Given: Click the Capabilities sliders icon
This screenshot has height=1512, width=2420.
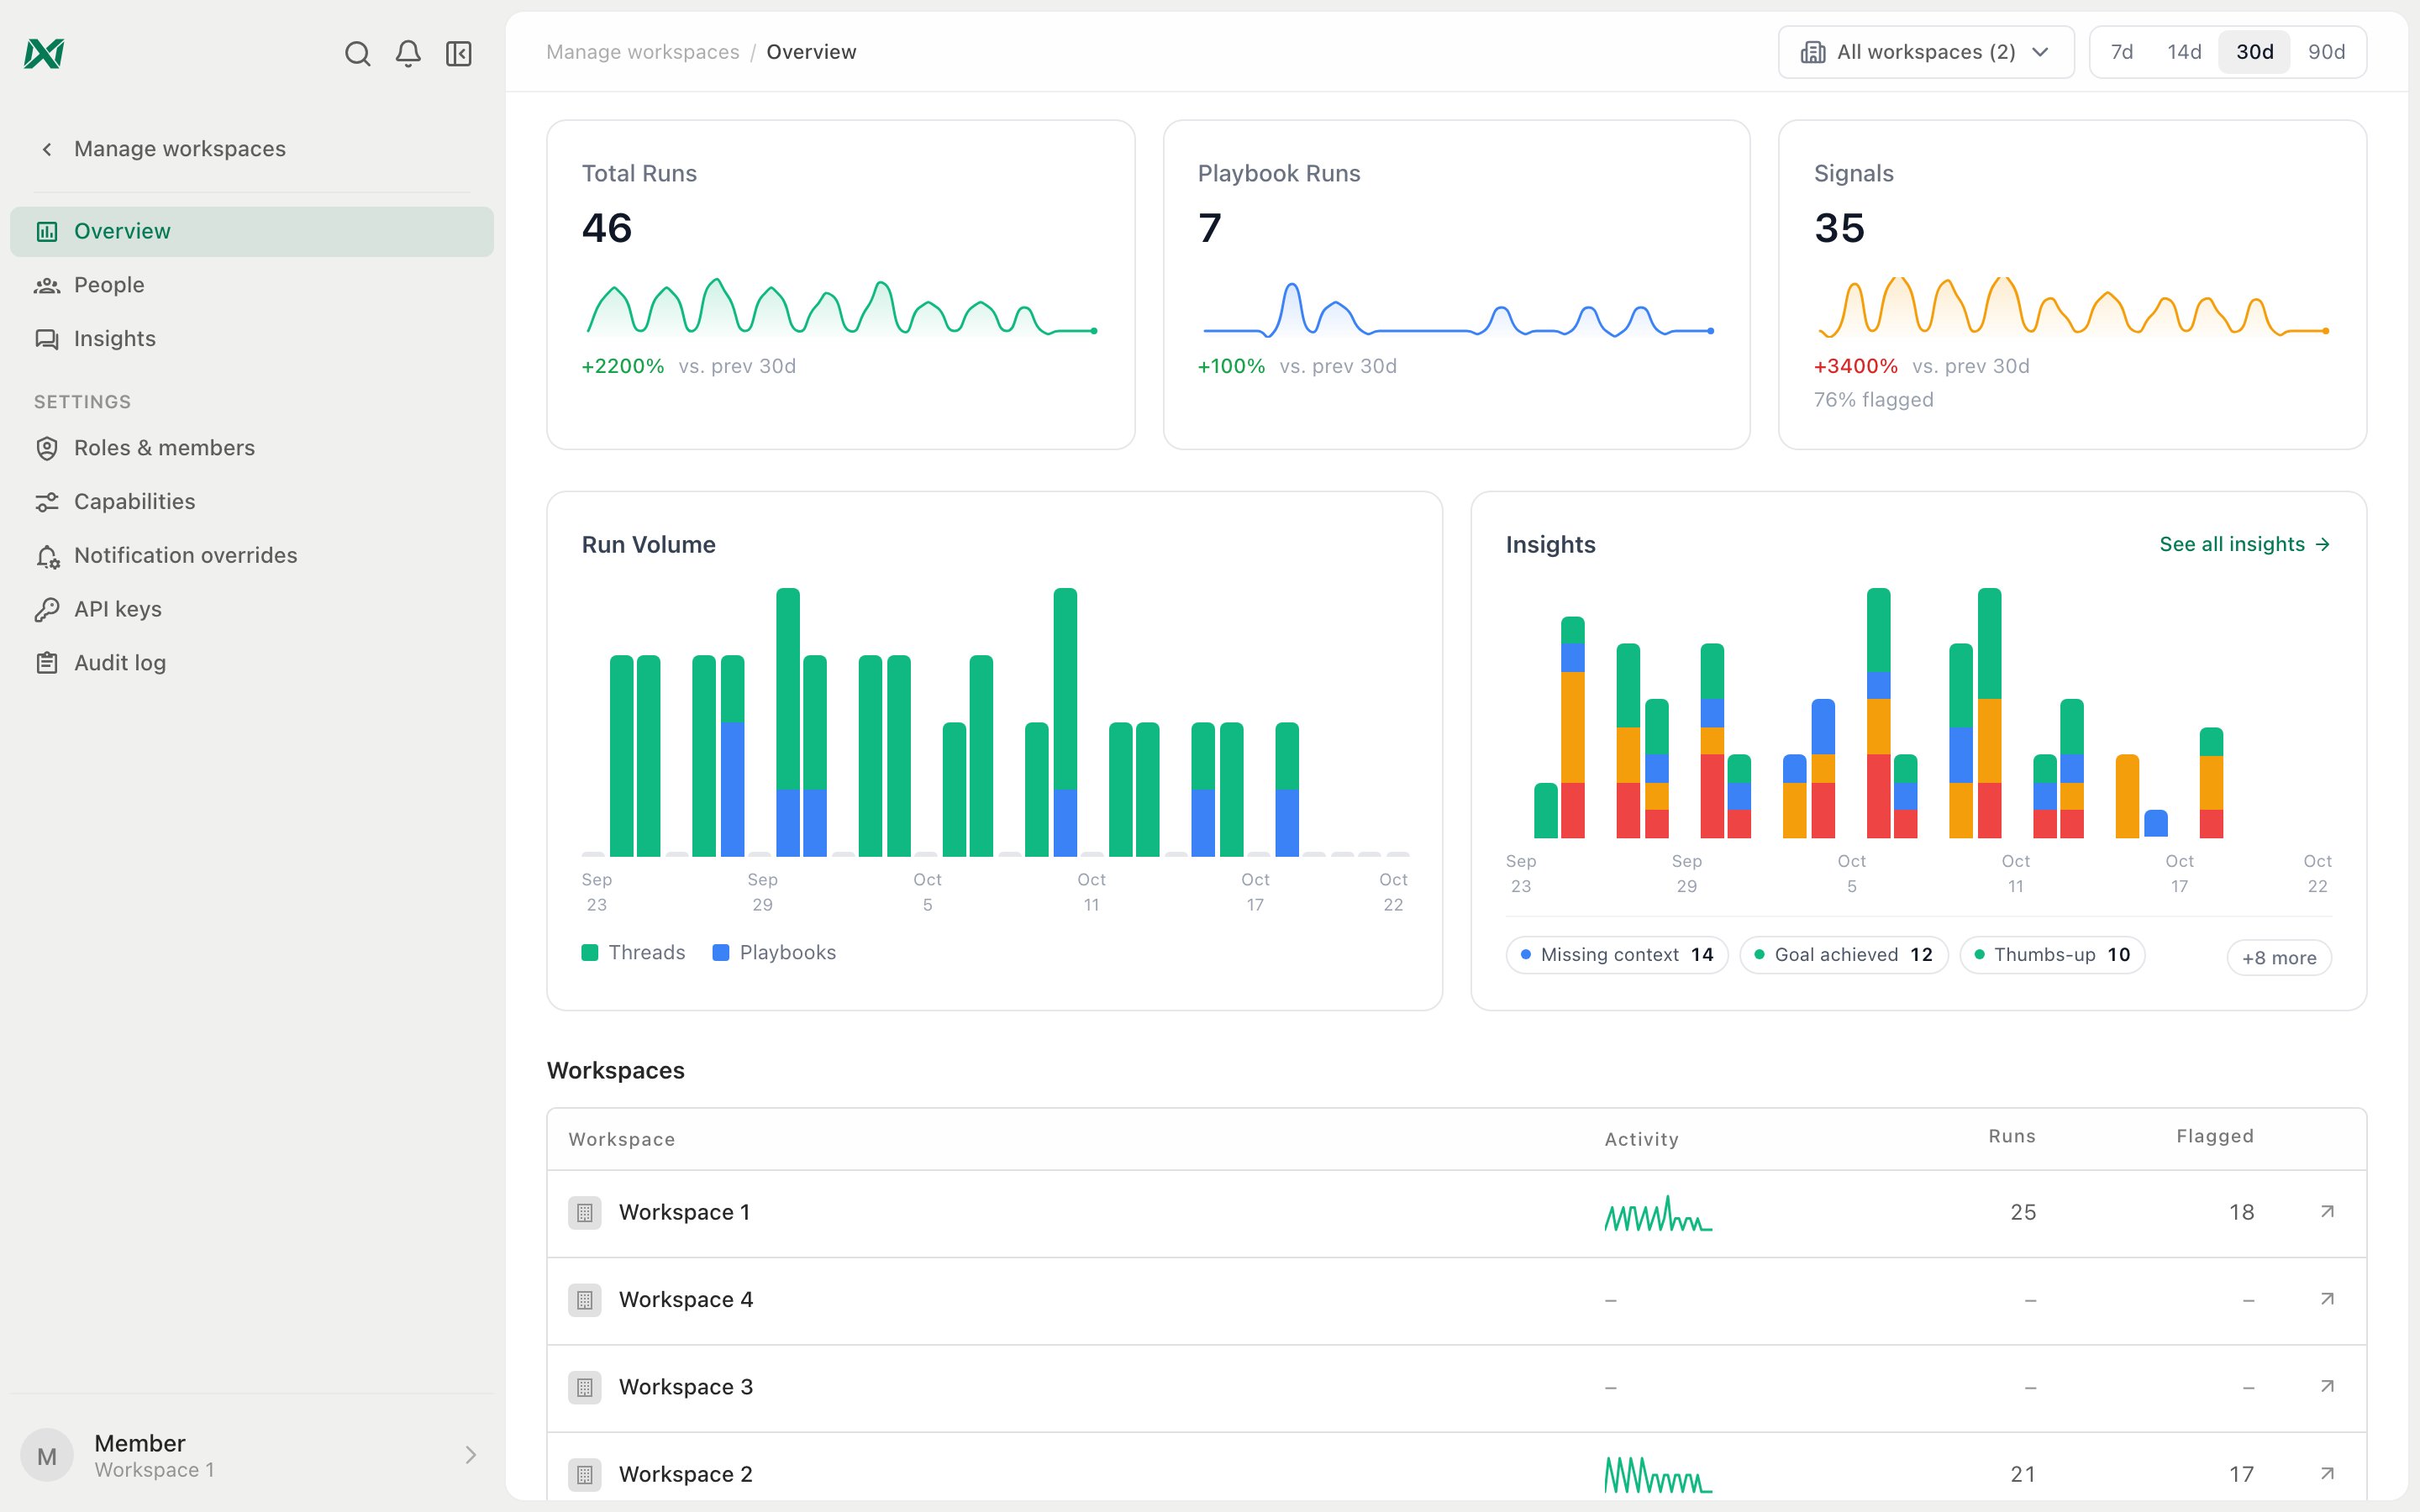Looking at the screenshot, I should (47, 502).
